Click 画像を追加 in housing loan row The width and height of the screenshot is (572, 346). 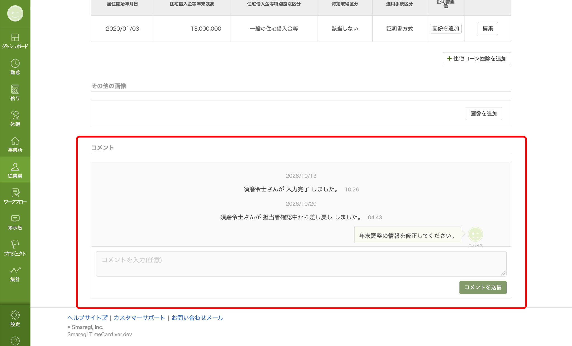(445, 28)
